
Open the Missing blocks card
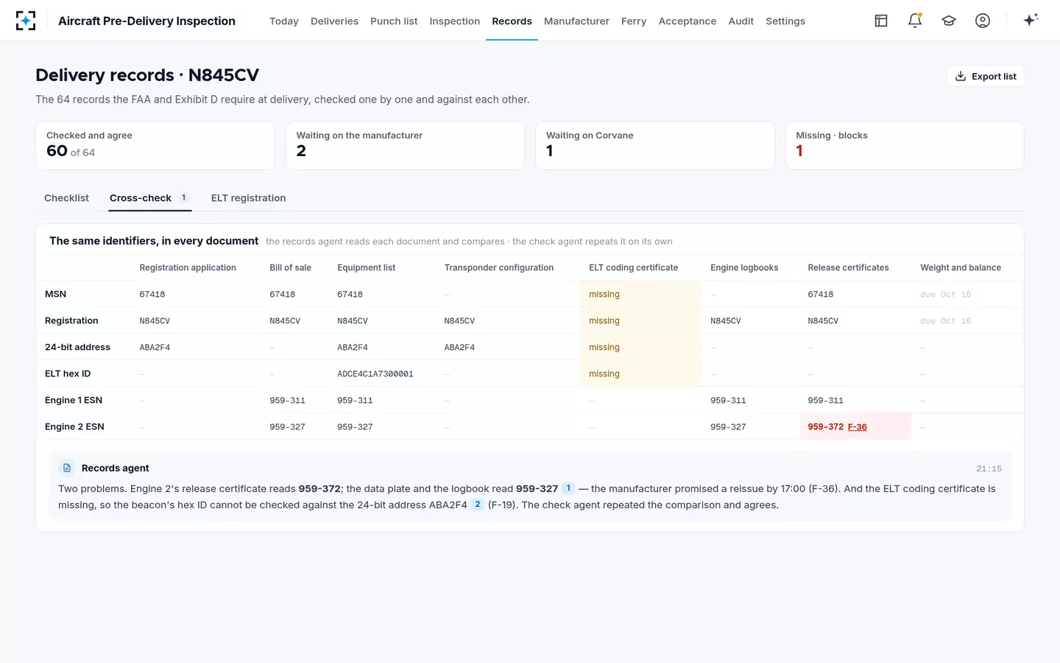tap(905, 145)
